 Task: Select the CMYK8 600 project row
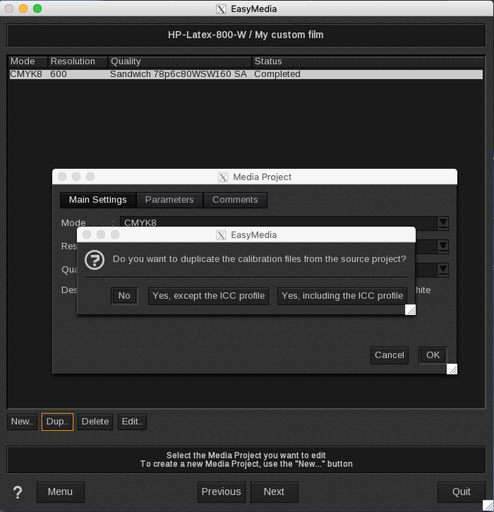tap(246, 74)
